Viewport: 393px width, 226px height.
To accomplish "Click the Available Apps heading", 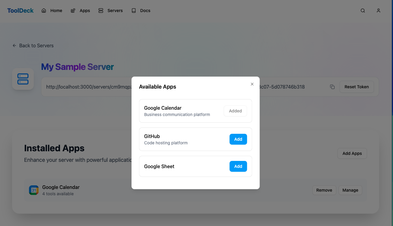I will point(158,87).
